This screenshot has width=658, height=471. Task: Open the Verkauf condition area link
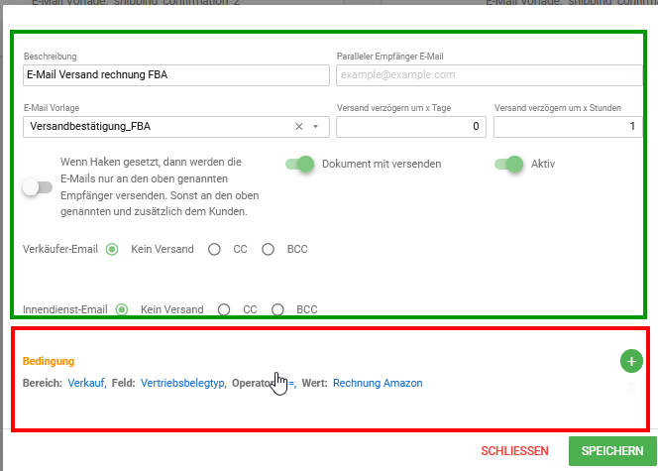tap(87, 383)
